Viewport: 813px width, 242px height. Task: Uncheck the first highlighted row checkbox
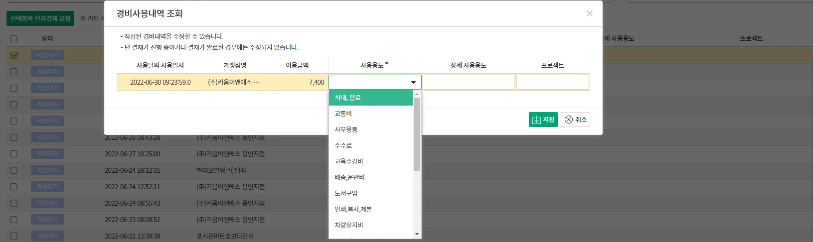tap(14, 55)
